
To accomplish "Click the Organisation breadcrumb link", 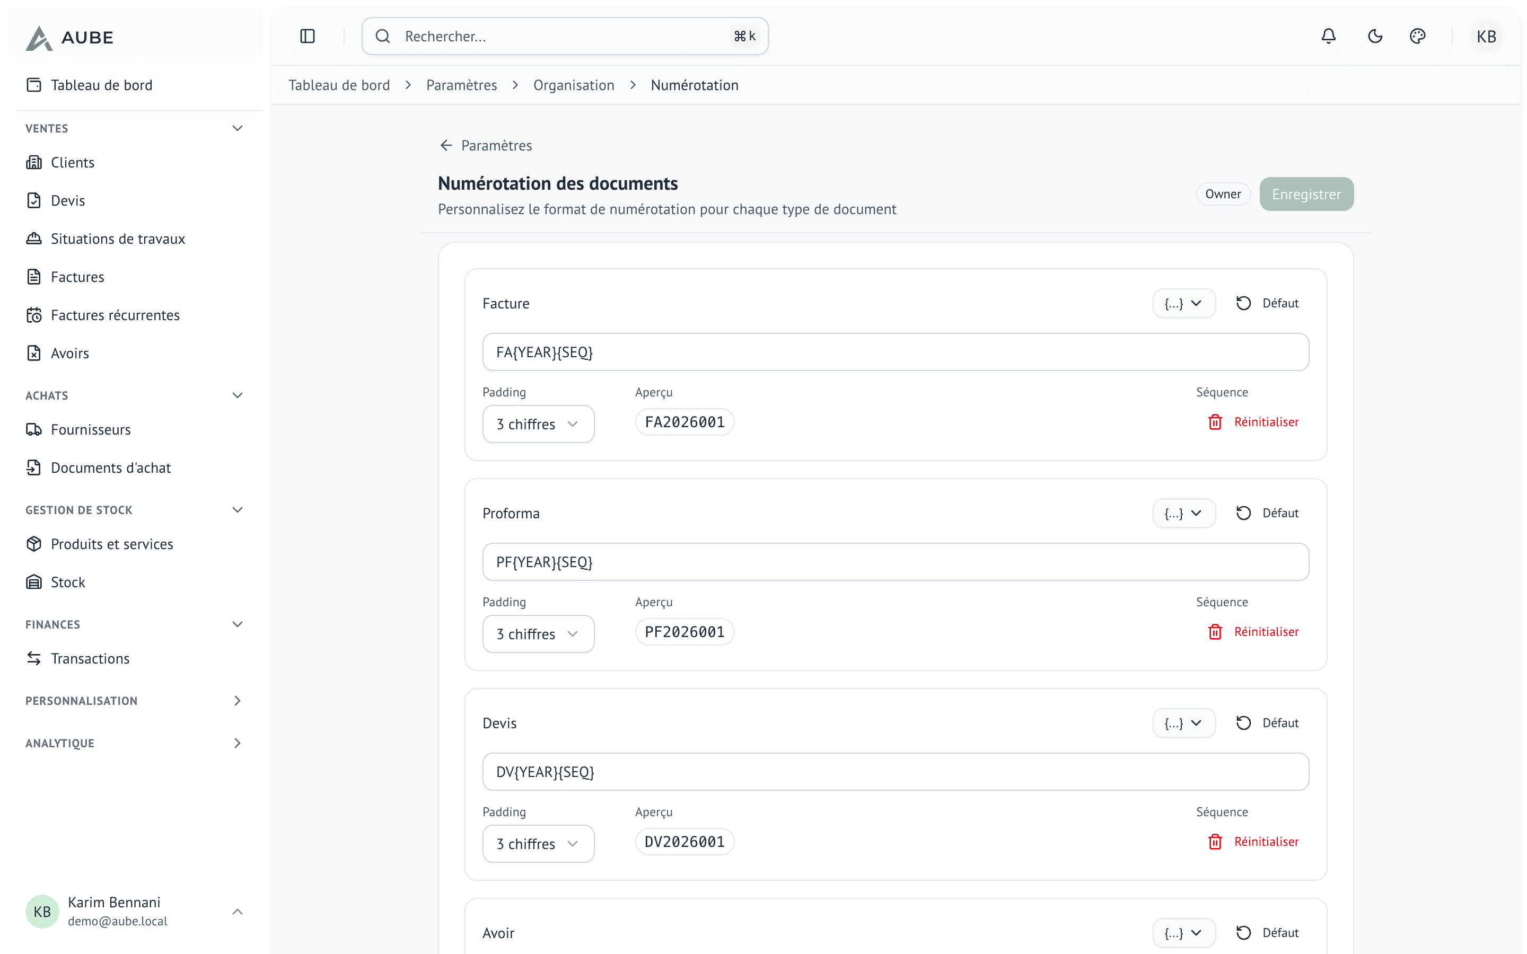I will [574, 85].
